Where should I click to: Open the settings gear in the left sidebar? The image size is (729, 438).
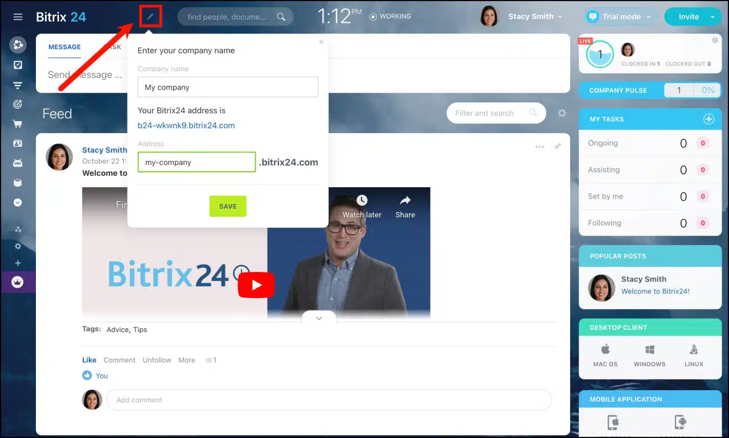(18, 246)
